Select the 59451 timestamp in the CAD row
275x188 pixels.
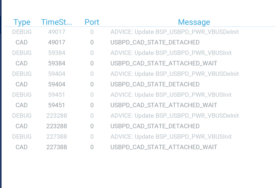pyautogui.click(x=56, y=105)
